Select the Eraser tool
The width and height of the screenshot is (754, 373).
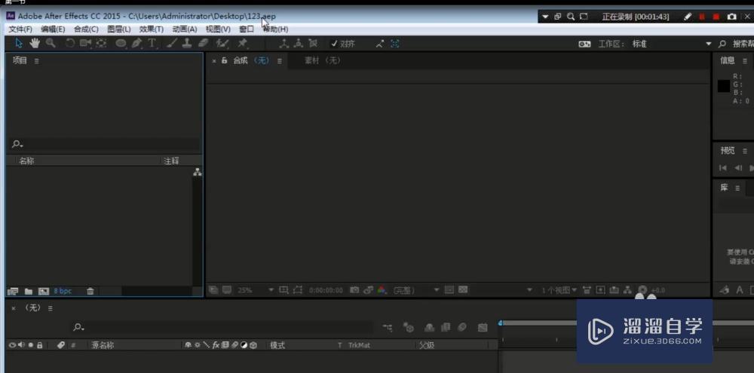tap(203, 43)
